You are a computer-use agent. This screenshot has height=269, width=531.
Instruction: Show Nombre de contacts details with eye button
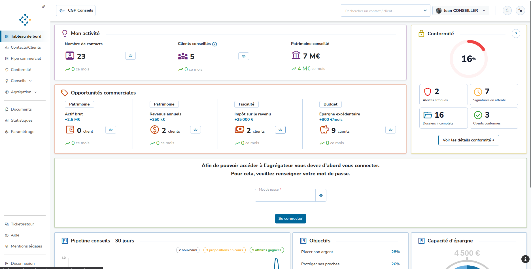coord(130,56)
